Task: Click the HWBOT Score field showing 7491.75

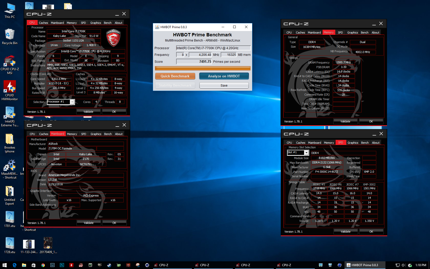Action: click(x=194, y=61)
